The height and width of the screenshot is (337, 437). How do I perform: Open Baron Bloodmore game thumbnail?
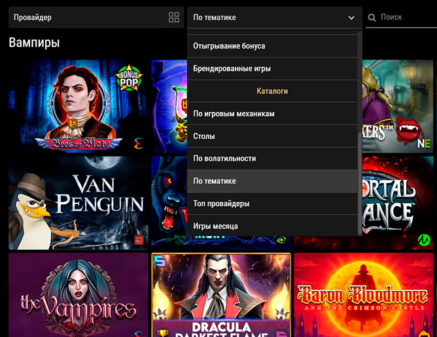coord(363,294)
